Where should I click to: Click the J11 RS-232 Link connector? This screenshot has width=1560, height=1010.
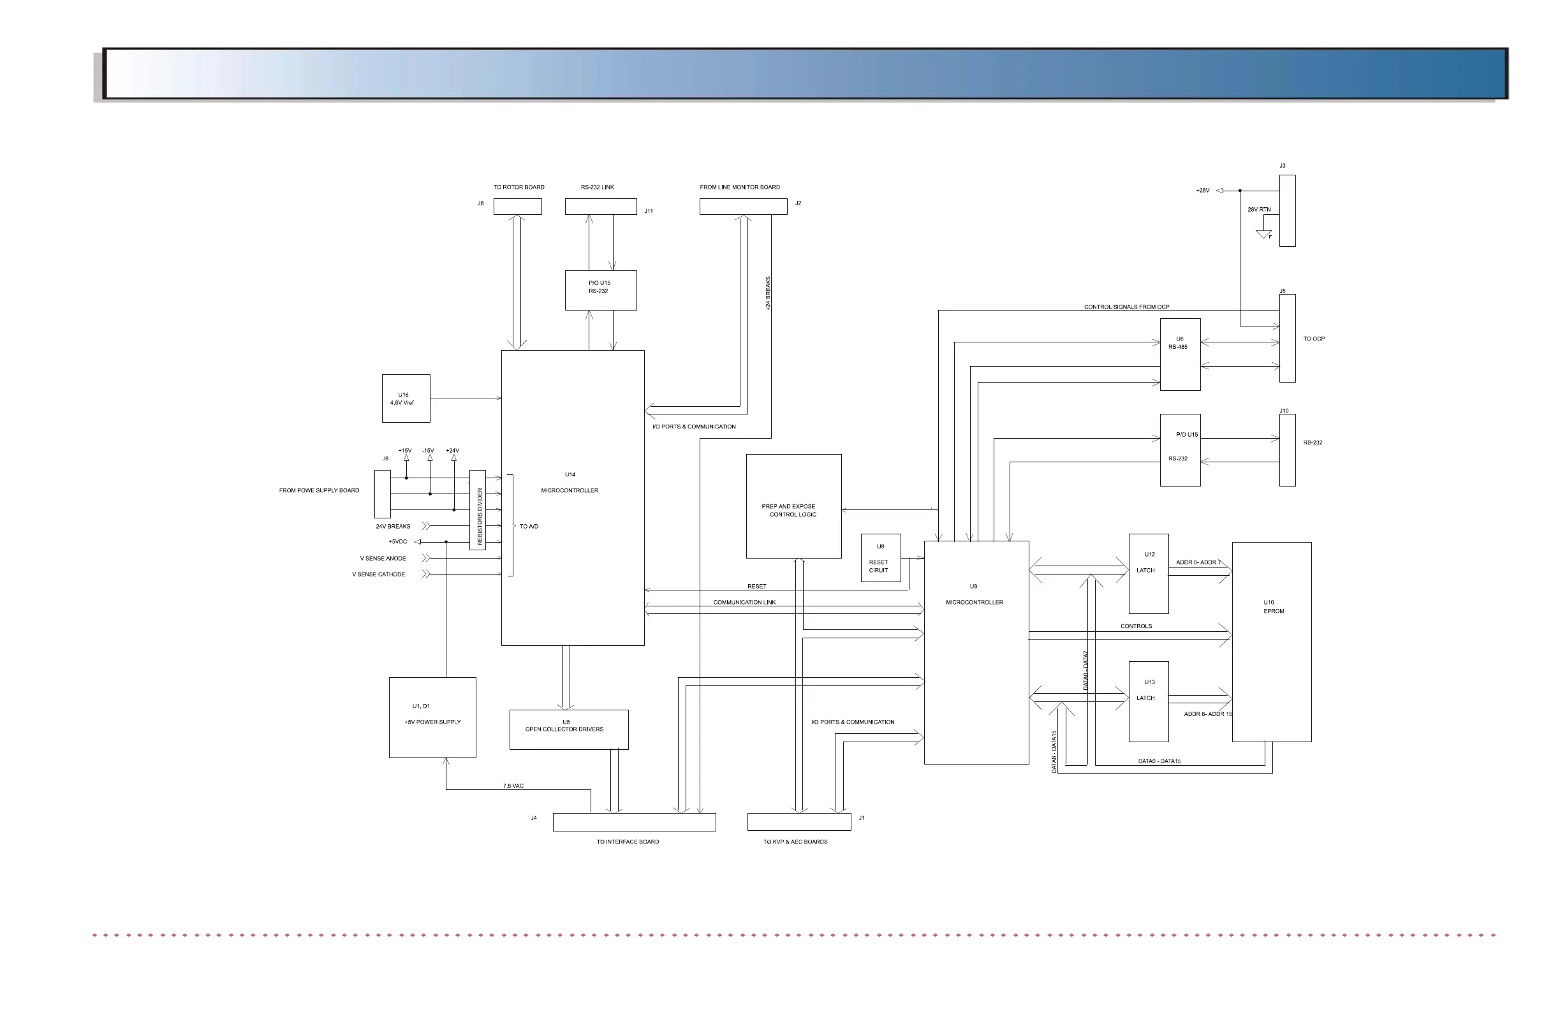[x=600, y=207]
